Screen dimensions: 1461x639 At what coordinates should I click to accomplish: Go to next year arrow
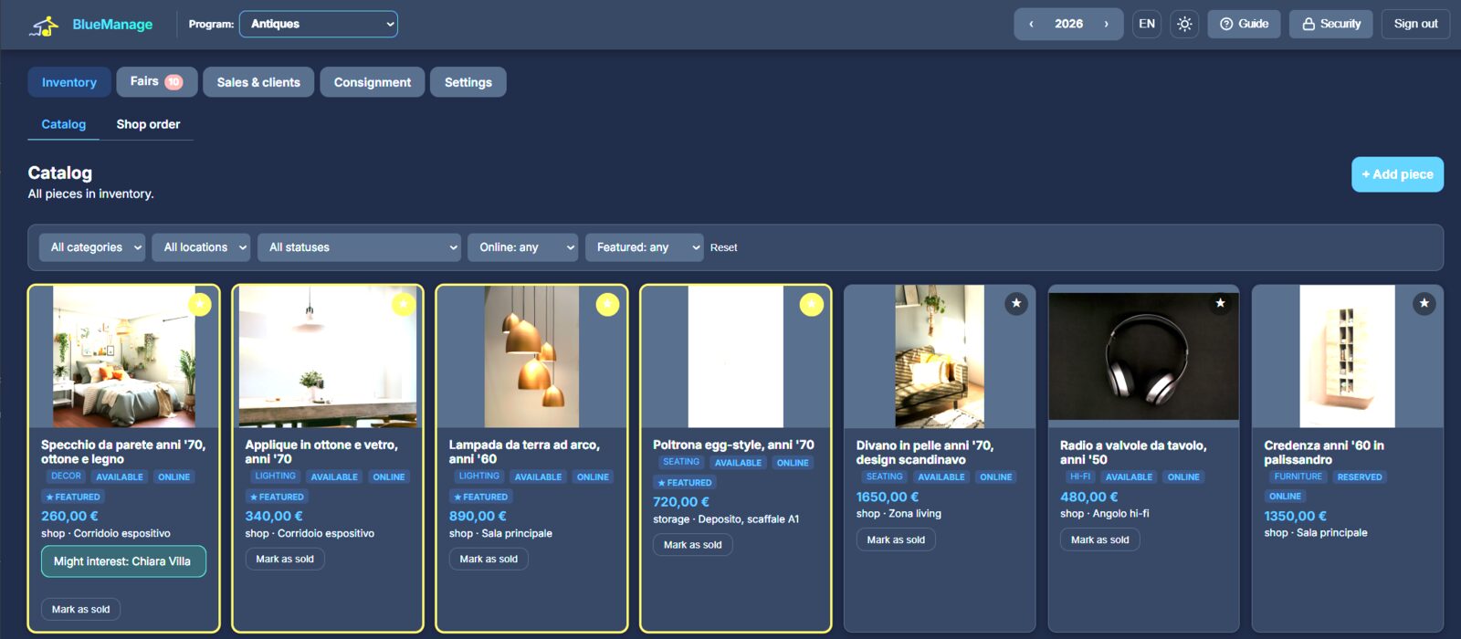[x=1106, y=25]
